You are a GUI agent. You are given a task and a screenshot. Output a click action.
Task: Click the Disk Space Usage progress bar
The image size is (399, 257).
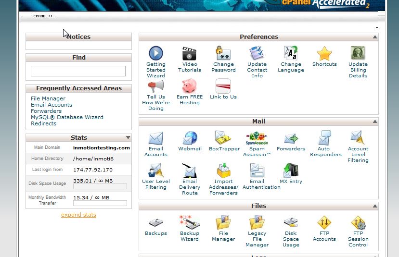[x=100, y=186]
